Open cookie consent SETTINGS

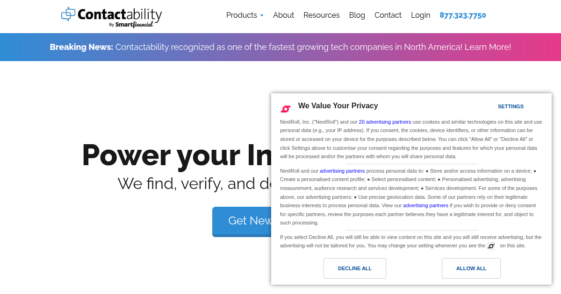point(511,106)
